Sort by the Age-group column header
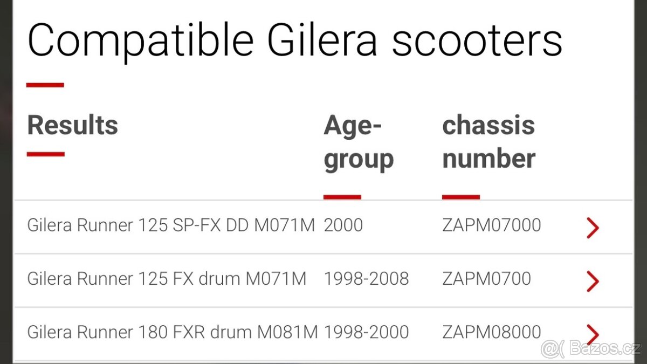This screenshot has height=364, width=647. (x=359, y=142)
